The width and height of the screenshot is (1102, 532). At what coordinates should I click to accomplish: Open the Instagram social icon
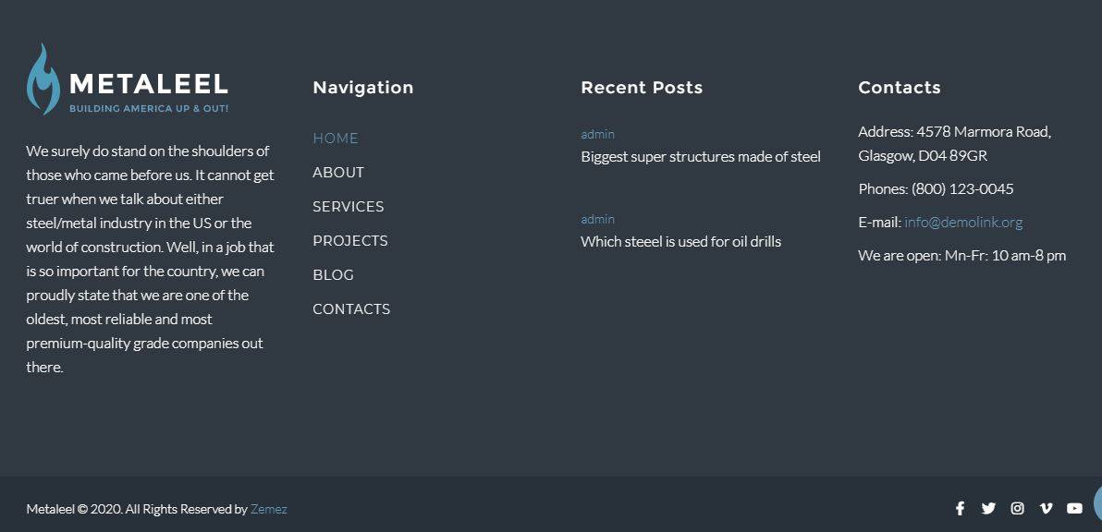coord(1017,509)
